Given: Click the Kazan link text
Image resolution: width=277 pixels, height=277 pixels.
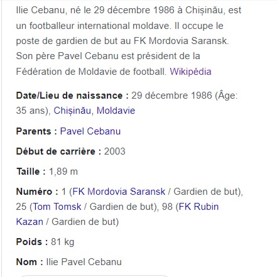Looking at the screenshot, I should pyautogui.click(x=30, y=222).
